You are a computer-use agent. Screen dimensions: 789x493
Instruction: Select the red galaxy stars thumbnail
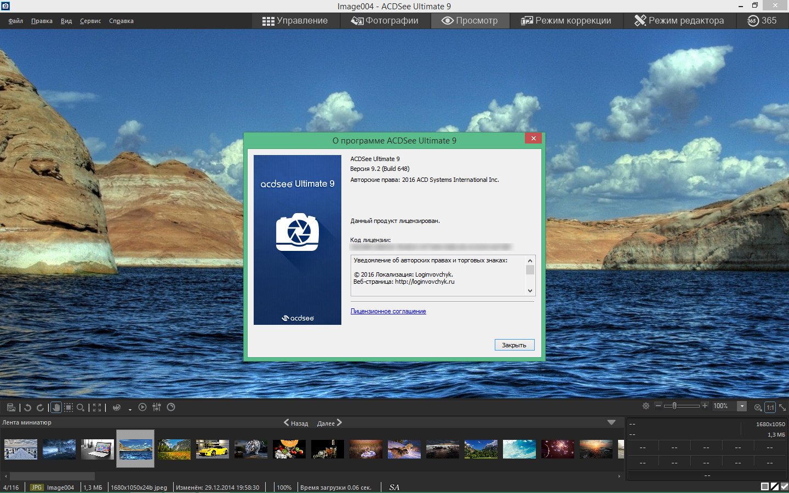pyautogui.click(x=558, y=449)
